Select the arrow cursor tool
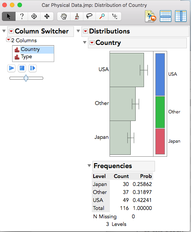Image resolution: width=191 pixels, height=232 pixels. click(9, 16)
